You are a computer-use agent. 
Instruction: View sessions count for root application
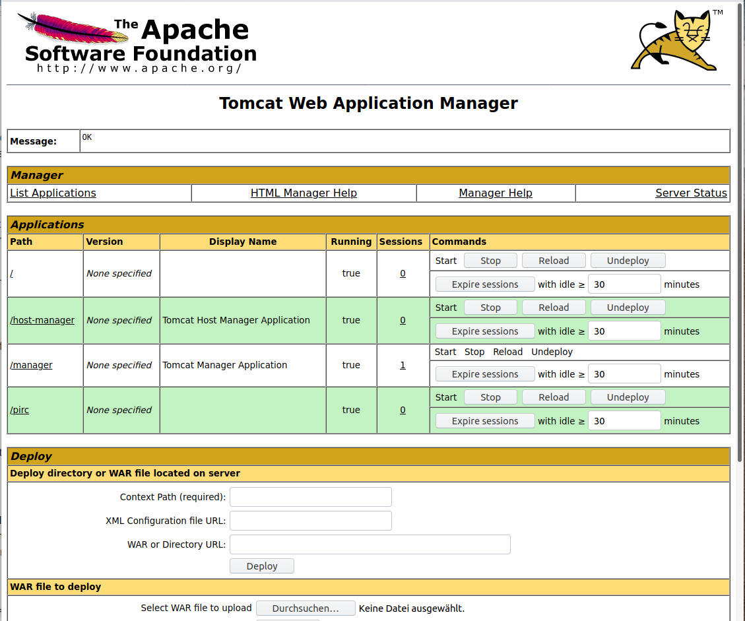pyautogui.click(x=403, y=273)
